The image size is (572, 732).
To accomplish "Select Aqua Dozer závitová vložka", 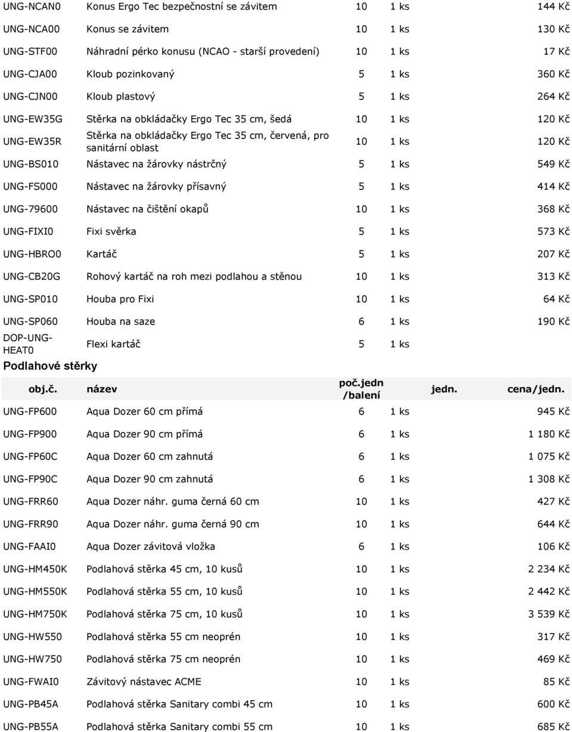I will coord(151,546).
